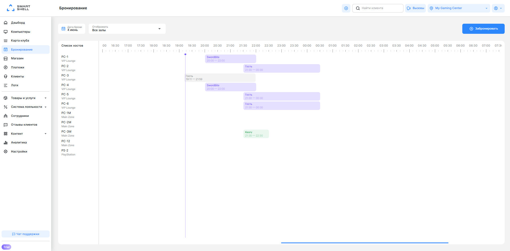Click the Забронировать button
Image resolution: width=510 pixels, height=251 pixels.
point(483,29)
